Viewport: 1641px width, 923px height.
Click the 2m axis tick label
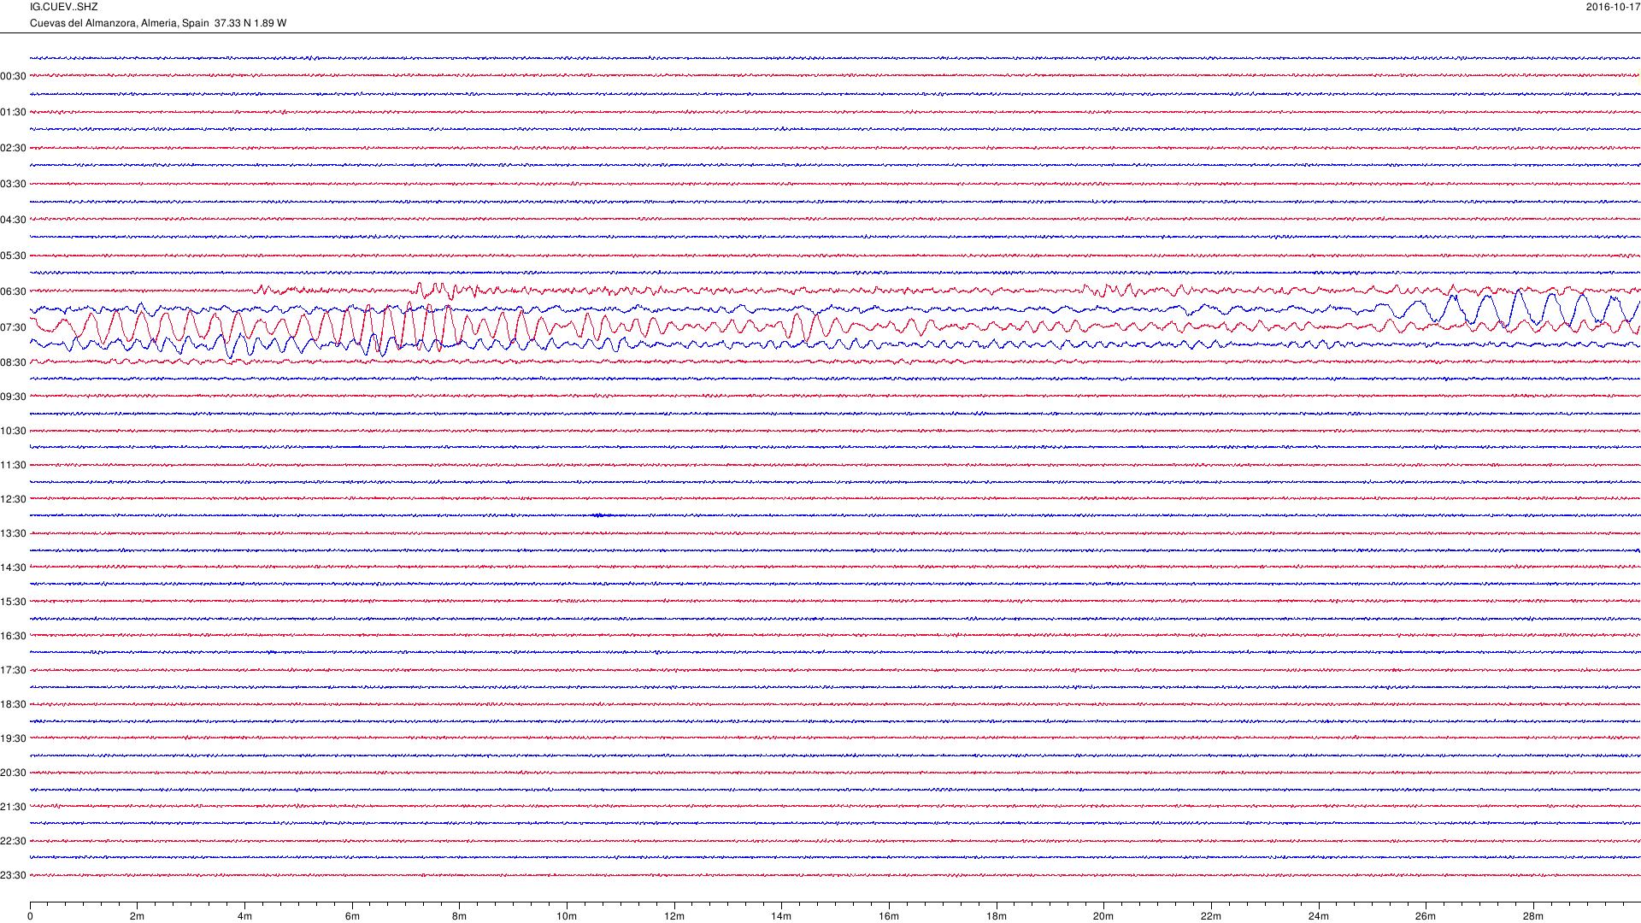click(137, 916)
